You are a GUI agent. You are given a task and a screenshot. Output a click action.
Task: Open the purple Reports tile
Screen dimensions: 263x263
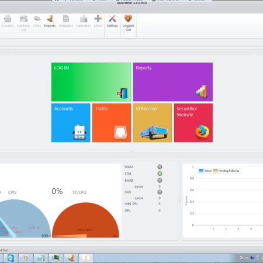(x=173, y=82)
